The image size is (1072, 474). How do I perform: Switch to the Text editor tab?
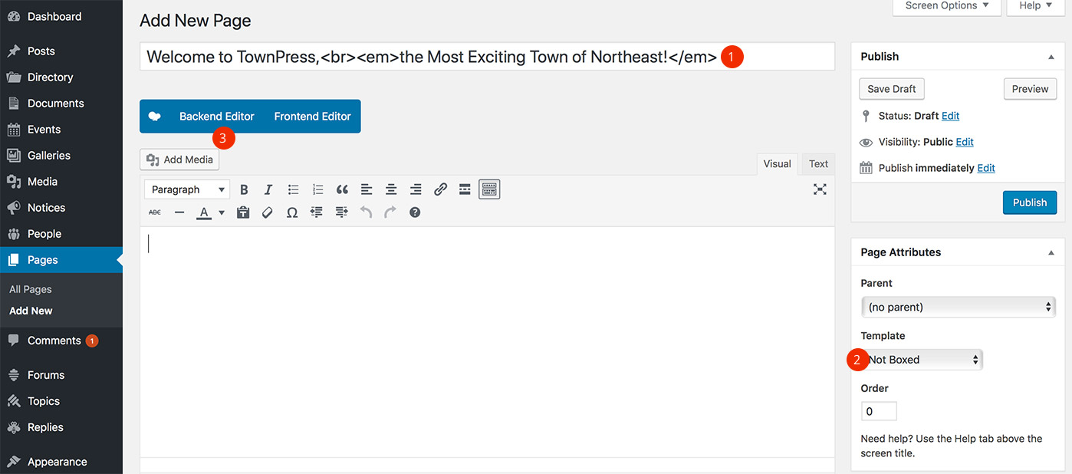(818, 163)
